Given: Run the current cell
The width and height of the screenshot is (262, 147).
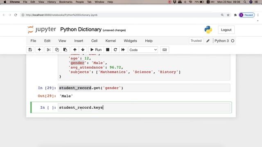Looking at the screenshot, I should pyautogui.click(x=96, y=50).
